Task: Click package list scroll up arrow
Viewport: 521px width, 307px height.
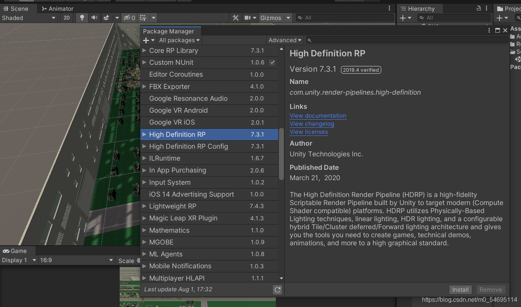Action: 281,49
